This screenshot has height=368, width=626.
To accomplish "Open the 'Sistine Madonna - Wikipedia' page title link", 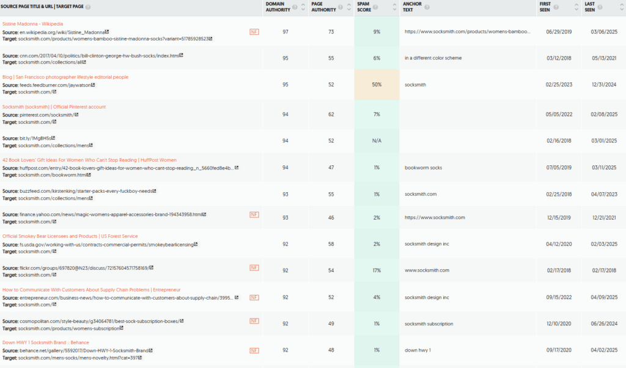I will point(33,24).
